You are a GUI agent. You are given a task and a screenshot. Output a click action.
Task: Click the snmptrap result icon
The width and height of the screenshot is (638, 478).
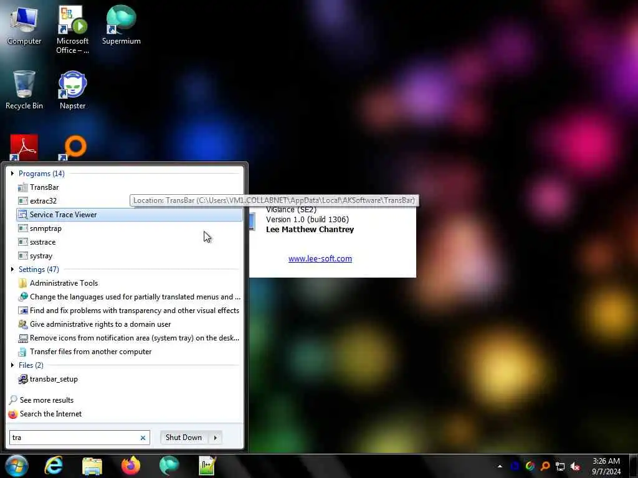coord(23,228)
